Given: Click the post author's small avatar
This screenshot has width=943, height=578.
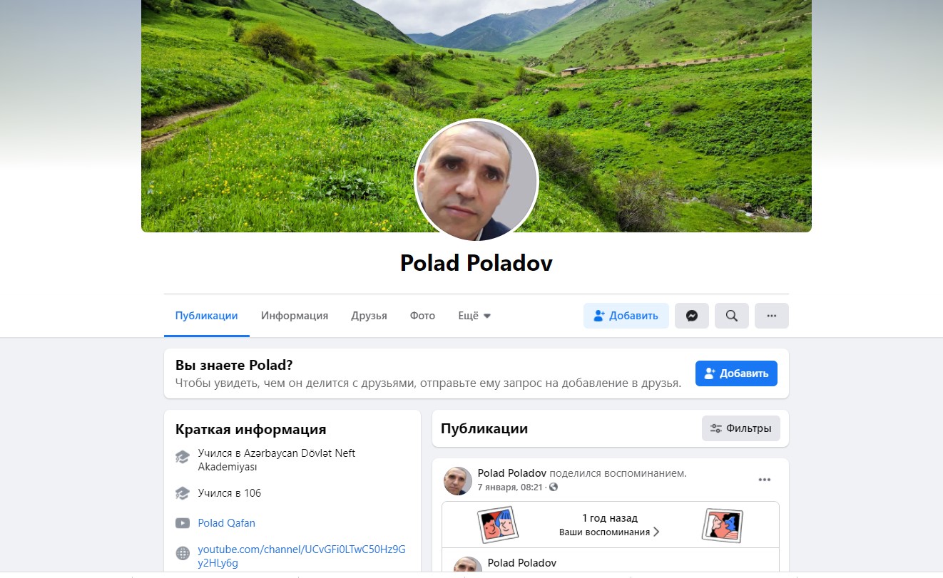Looking at the screenshot, I should [458, 481].
